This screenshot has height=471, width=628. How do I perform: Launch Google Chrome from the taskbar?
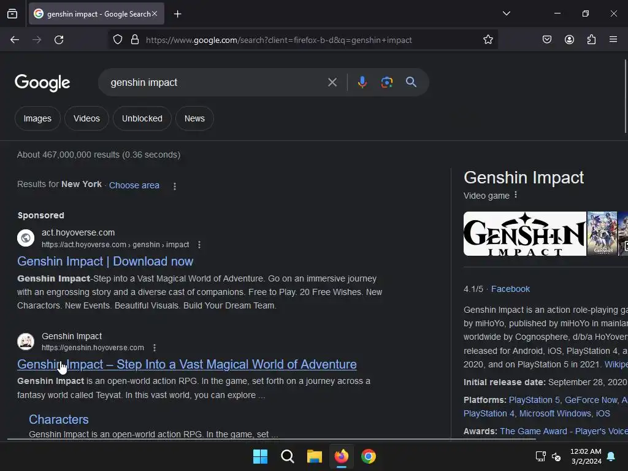369,456
